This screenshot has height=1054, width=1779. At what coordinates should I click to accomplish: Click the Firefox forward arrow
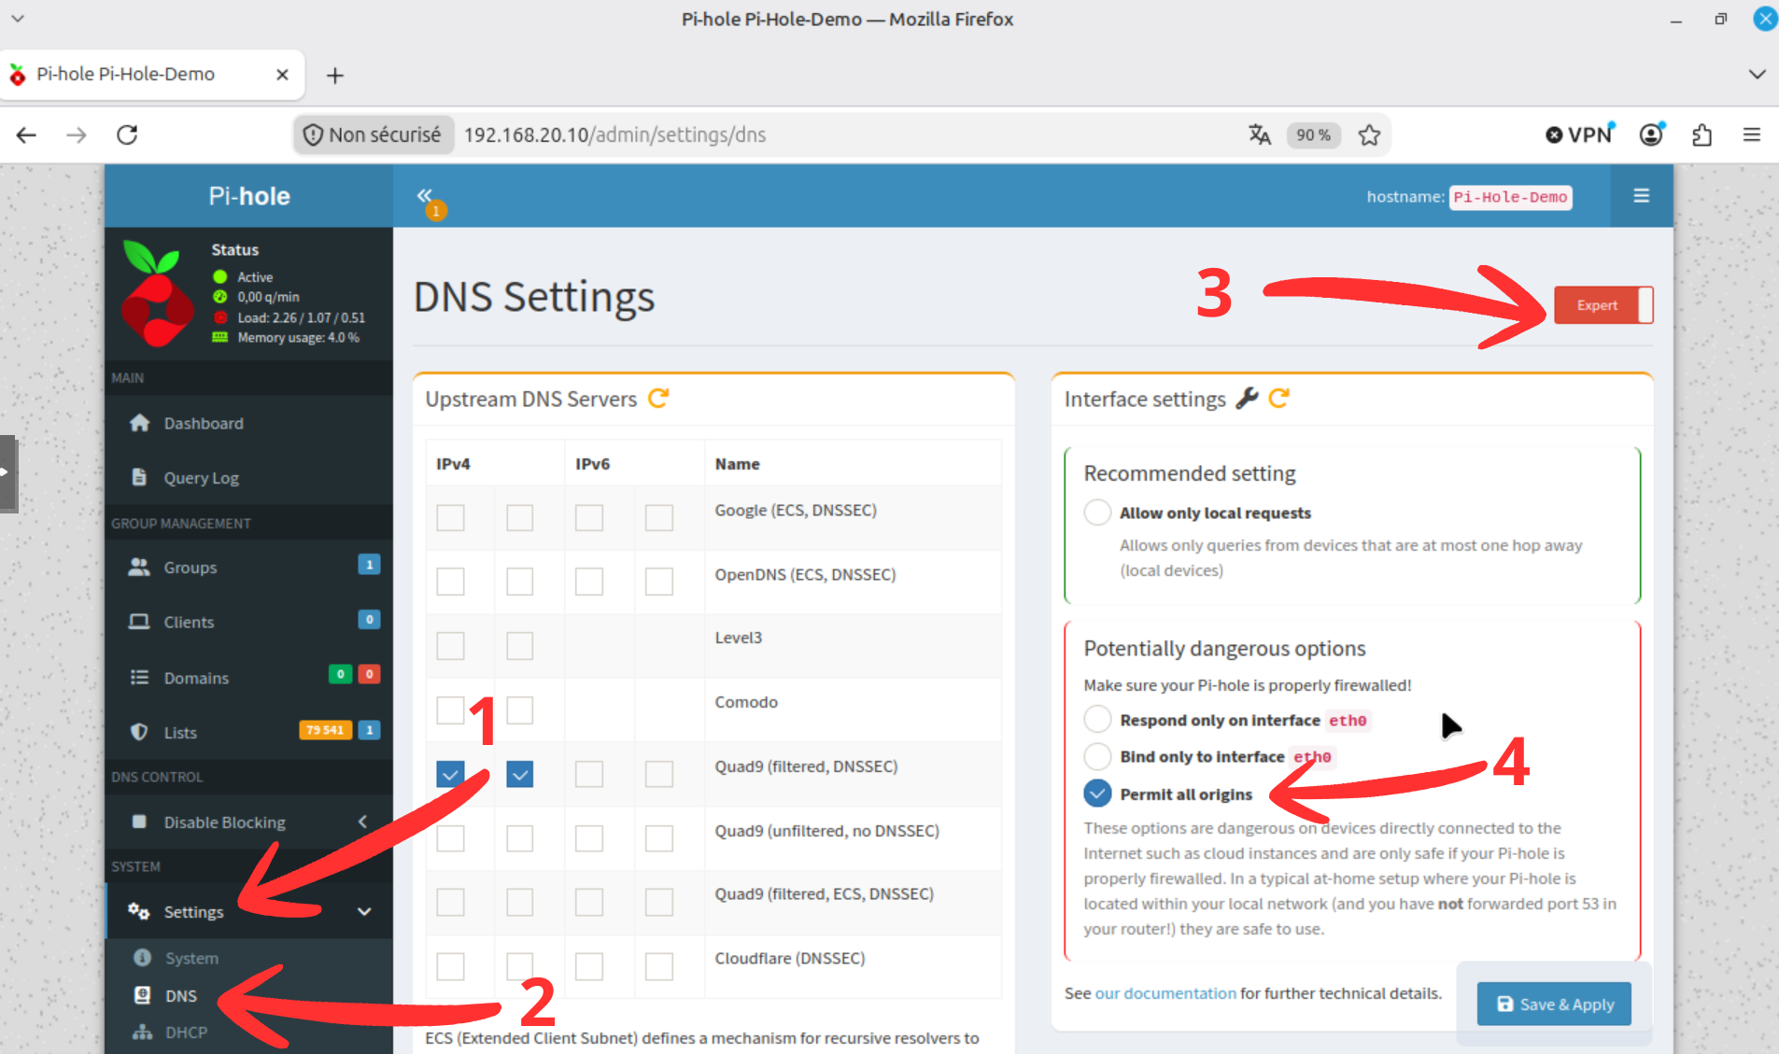pyautogui.click(x=77, y=135)
